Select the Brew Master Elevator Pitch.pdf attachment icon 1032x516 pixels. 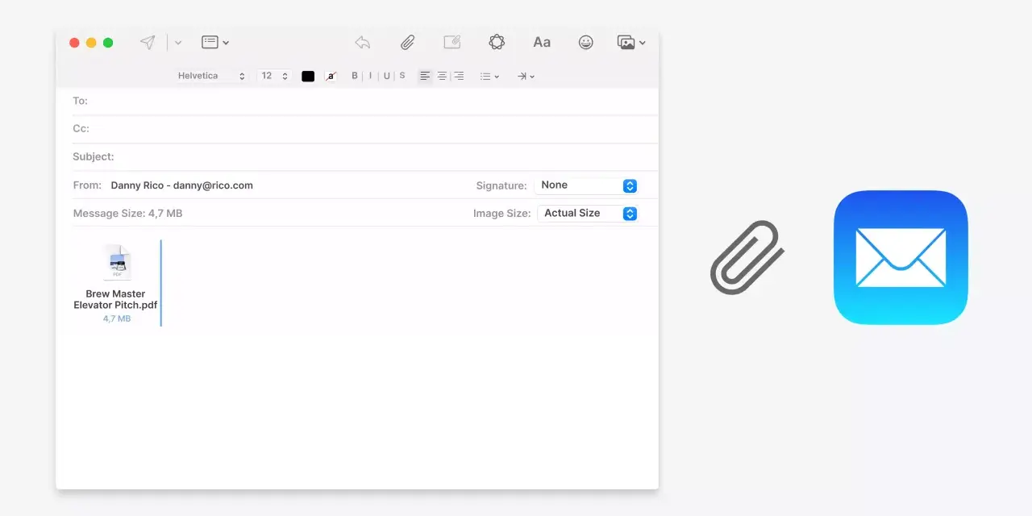(x=117, y=263)
